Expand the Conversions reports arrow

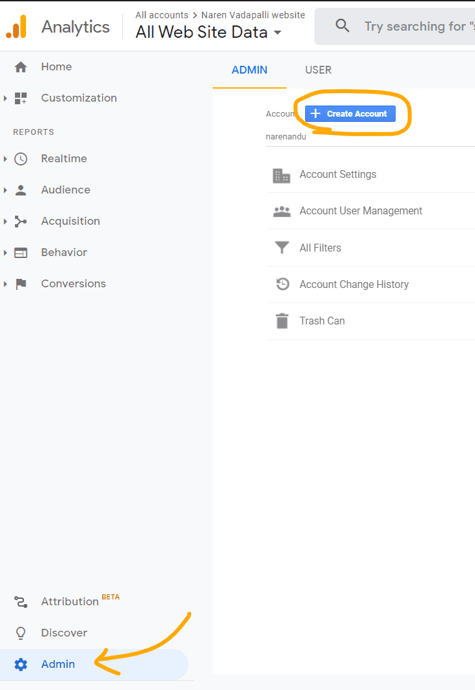(5, 284)
